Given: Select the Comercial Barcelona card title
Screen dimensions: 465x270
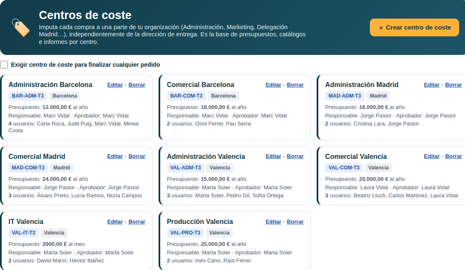Looking at the screenshot, I should pos(200,85).
